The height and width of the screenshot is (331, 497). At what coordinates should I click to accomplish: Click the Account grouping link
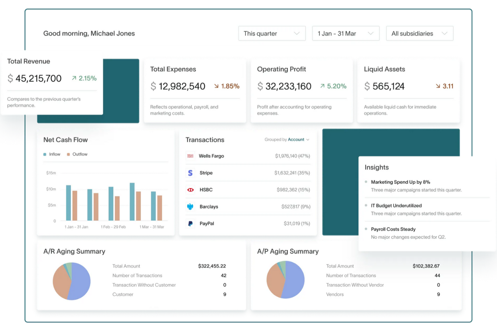pos(296,140)
